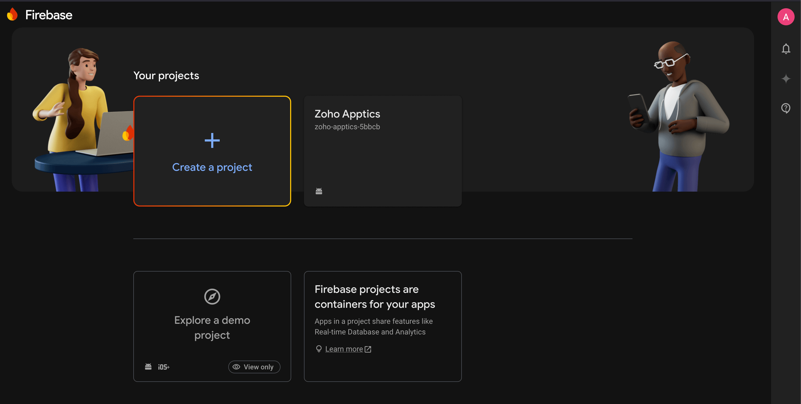
Task: Click the blue plus icon
Action: [x=212, y=140]
